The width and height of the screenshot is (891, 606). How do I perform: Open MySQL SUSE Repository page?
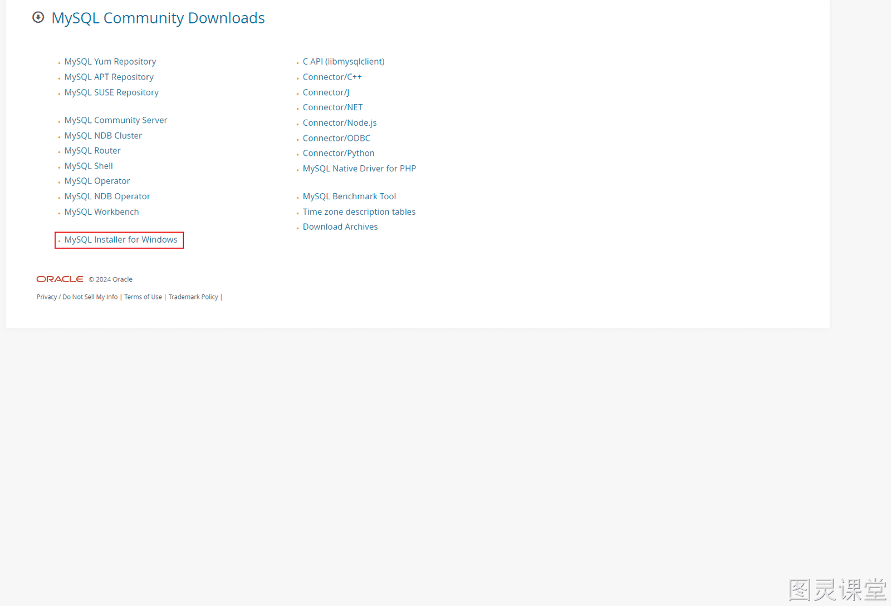[111, 92]
